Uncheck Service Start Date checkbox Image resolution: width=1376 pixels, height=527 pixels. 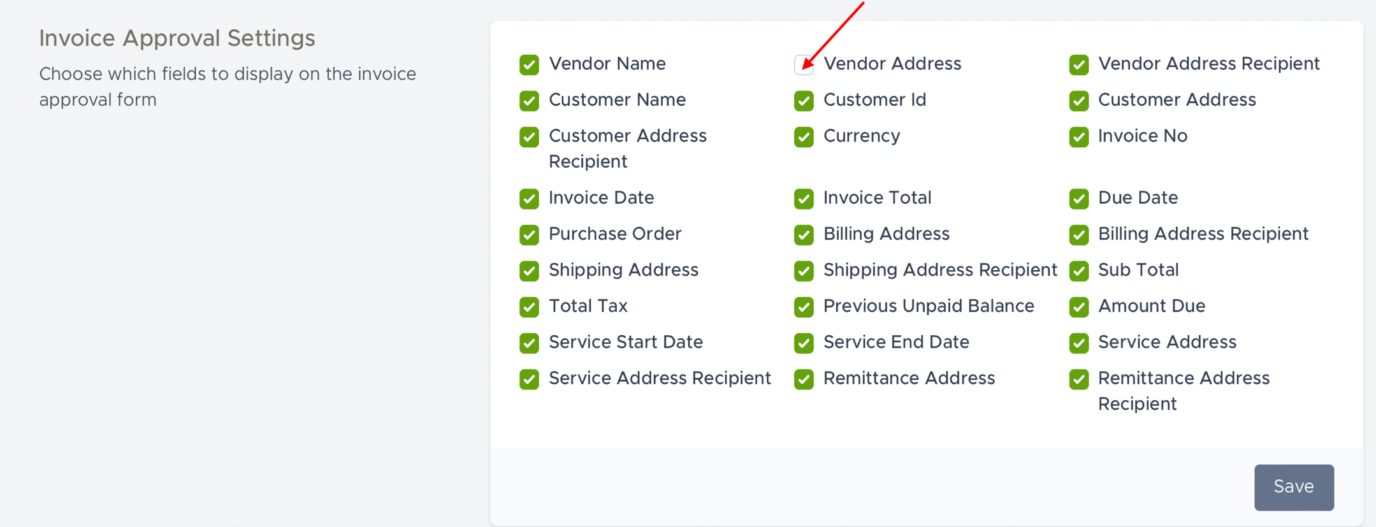(x=529, y=343)
